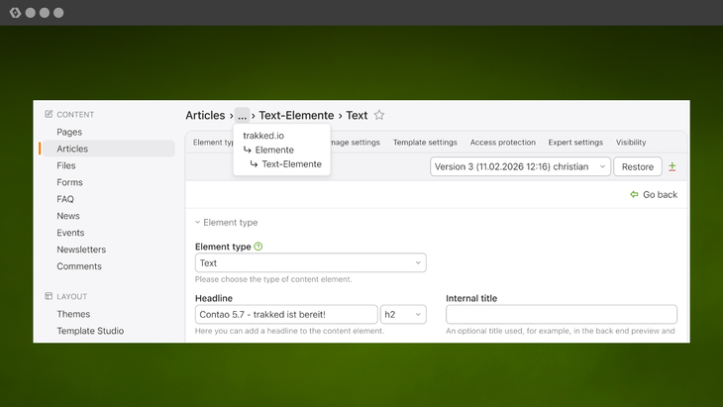The image size is (723, 407).
Task: Switch to Access protection tab
Action: 502,143
